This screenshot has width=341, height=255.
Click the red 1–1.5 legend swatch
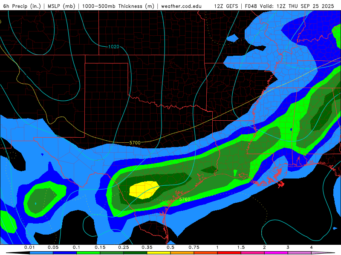pos(229,253)
